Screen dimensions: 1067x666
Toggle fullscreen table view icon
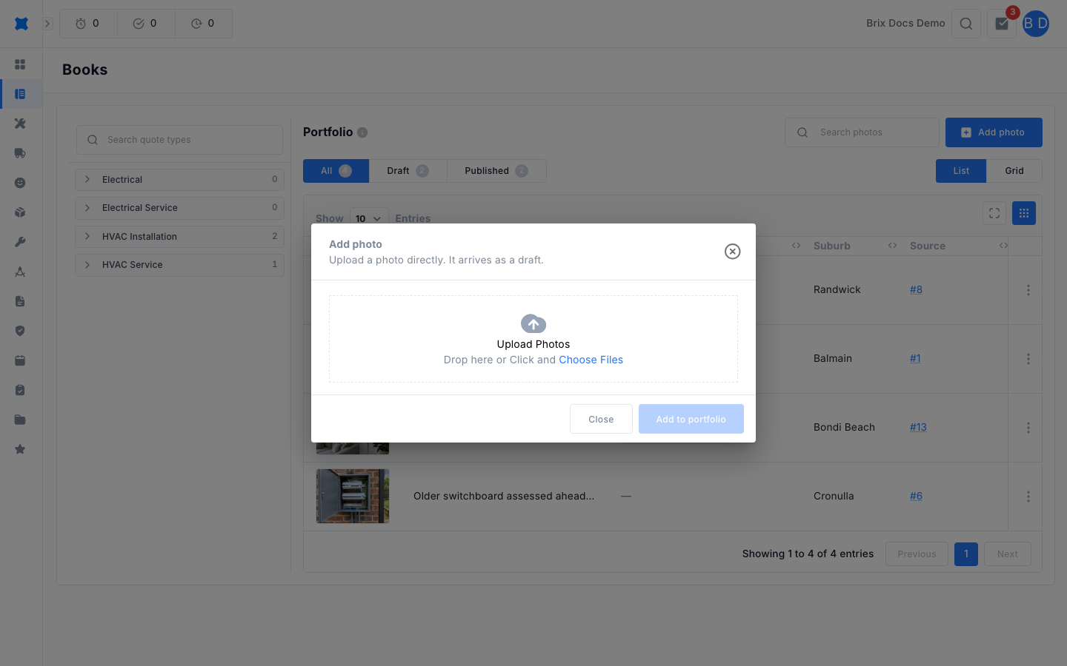point(994,213)
